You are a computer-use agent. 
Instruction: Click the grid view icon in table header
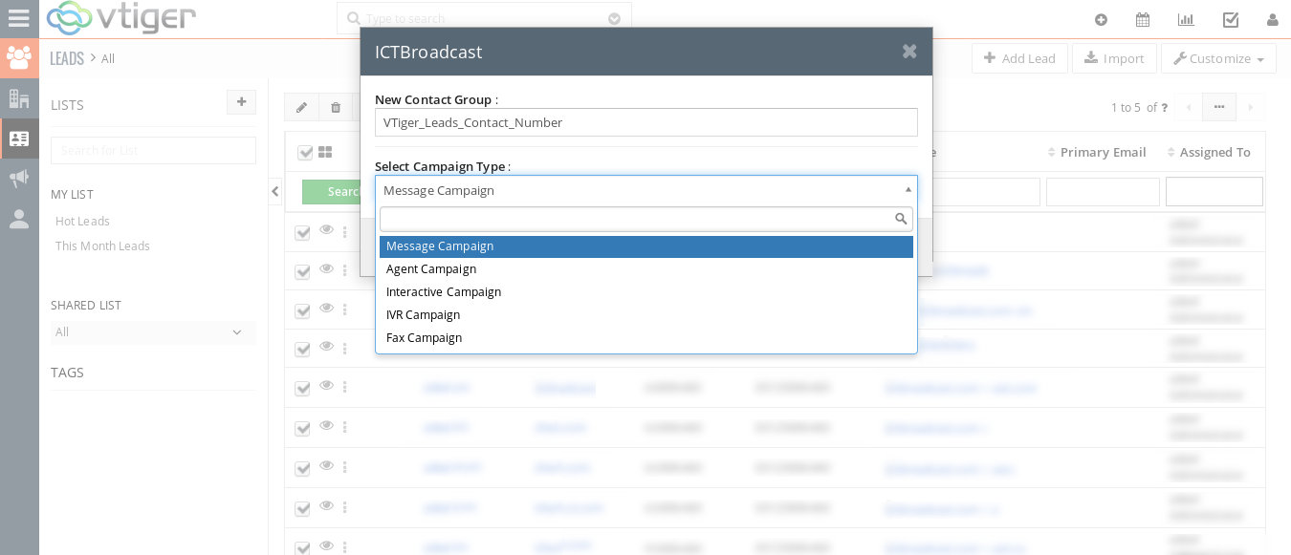(325, 152)
